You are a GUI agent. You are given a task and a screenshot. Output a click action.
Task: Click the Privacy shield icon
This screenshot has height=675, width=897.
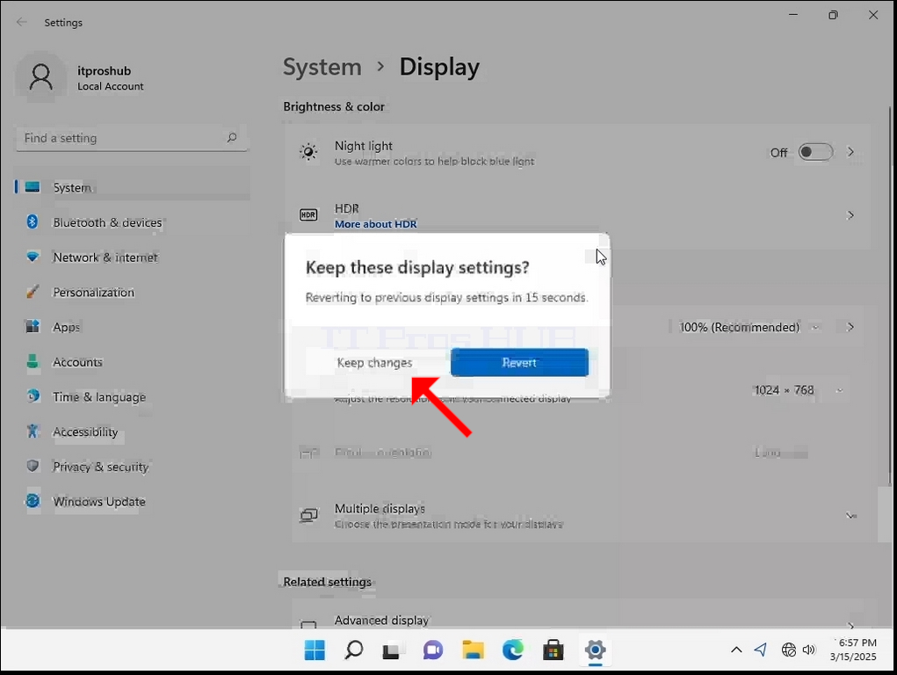(x=33, y=466)
